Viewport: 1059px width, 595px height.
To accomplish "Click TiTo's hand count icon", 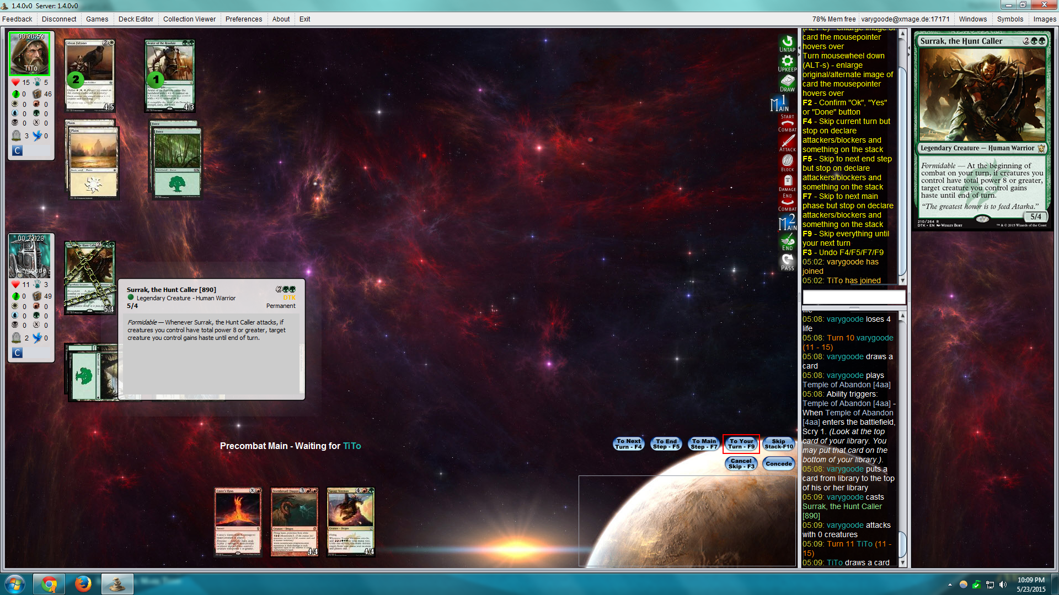I will click(x=37, y=82).
